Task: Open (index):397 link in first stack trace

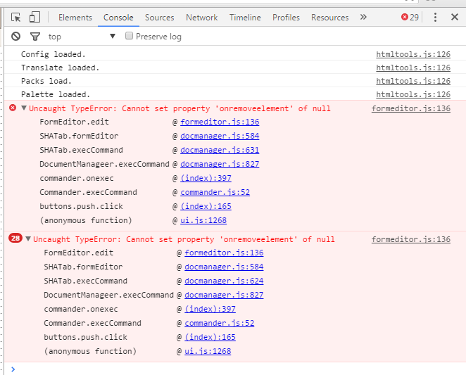Action: (x=206, y=178)
